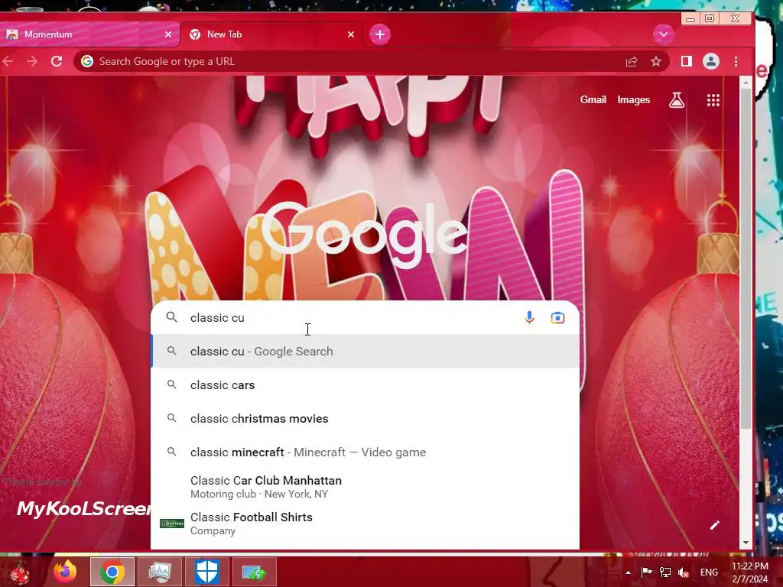The image size is (783, 587).
Task: Pick the 'classic minecraft' suggestion
Action: pos(365,452)
